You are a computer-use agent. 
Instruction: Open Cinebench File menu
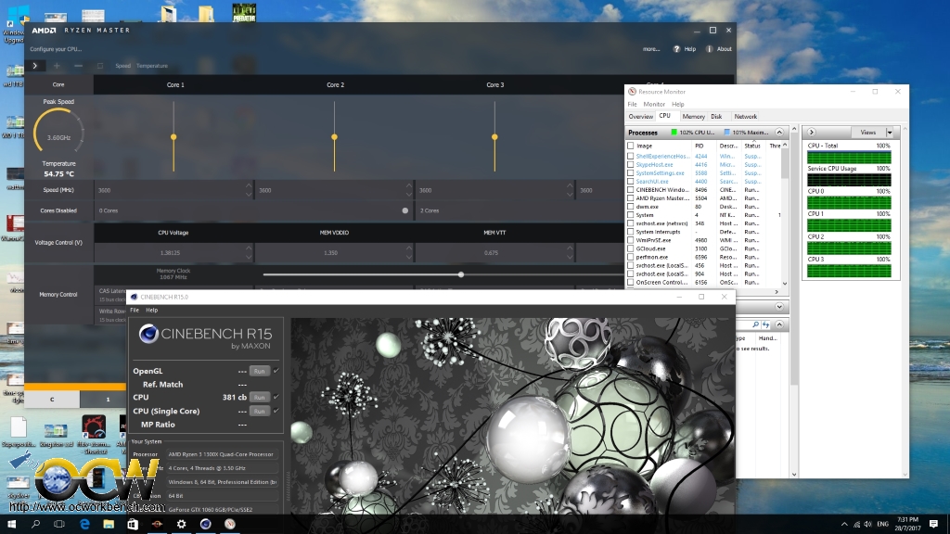click(135, 310)
